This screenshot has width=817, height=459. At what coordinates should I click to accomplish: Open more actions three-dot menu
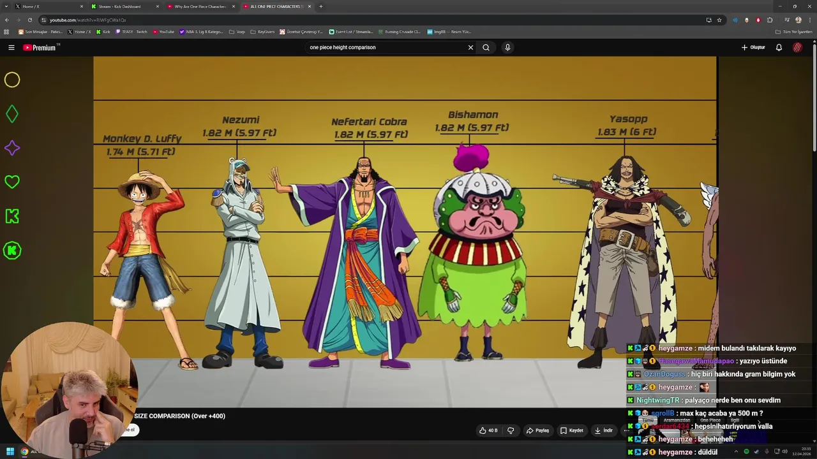coord(626,430)
